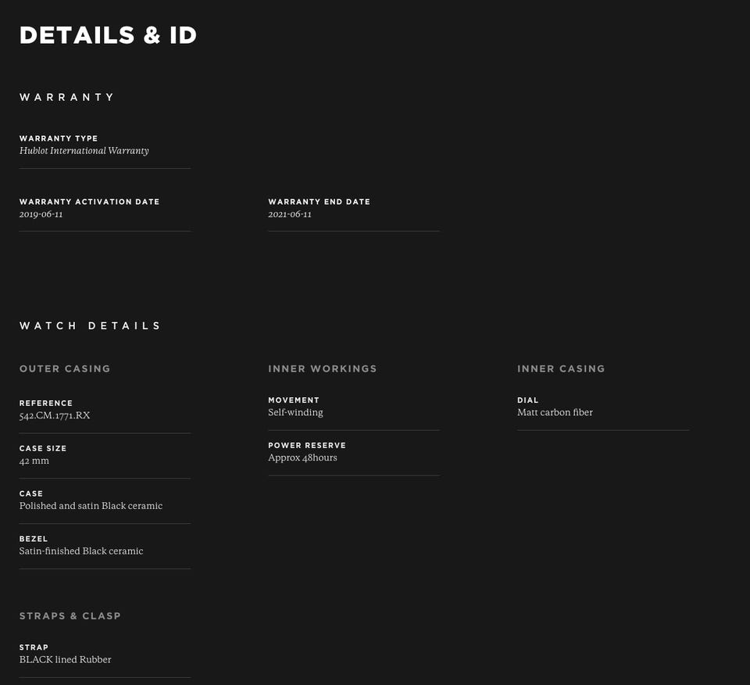Image resolution: width=750 pixels, height=685 pixels.
Task: Select the Case Size value 42 mm
Action: pyautogui.click(x=34, y=461)
